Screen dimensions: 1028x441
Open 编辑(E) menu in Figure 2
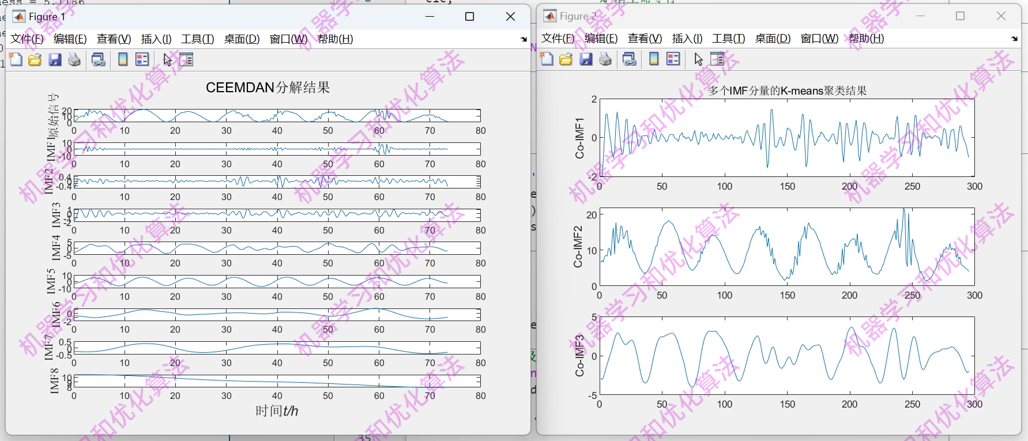601,39
